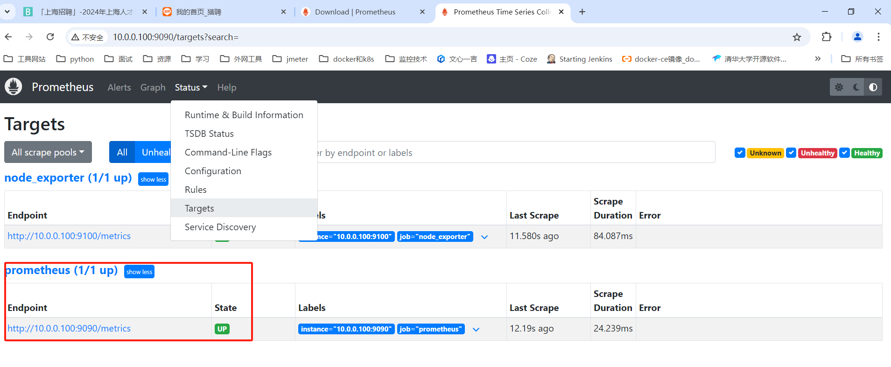Collapse prometheus pool with show less

[139, 272]
